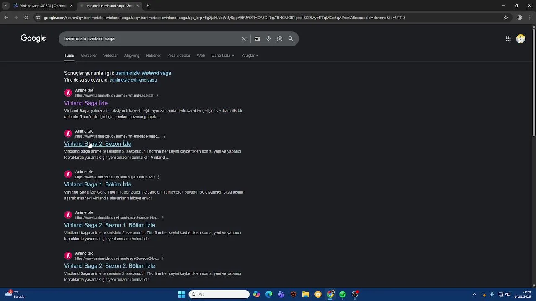Expand the Araçlar tools menu

point(250,56)
